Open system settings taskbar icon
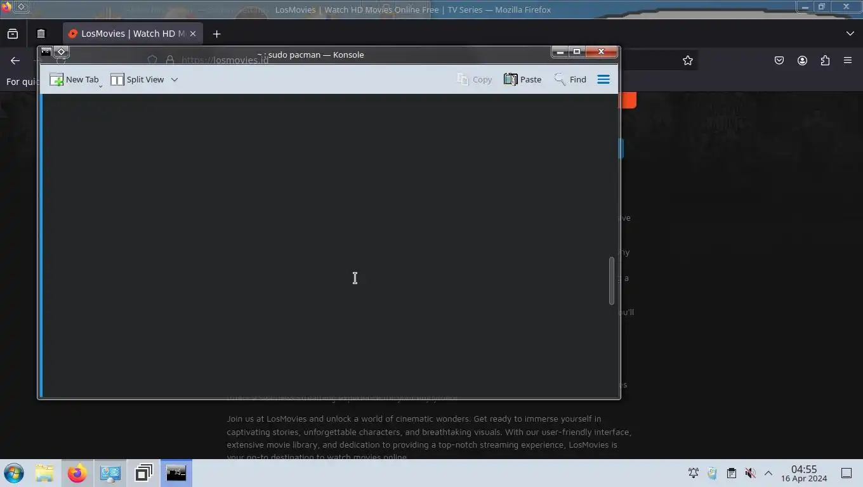863x487 pixels. pyautogui.click(x=110, y=473)
